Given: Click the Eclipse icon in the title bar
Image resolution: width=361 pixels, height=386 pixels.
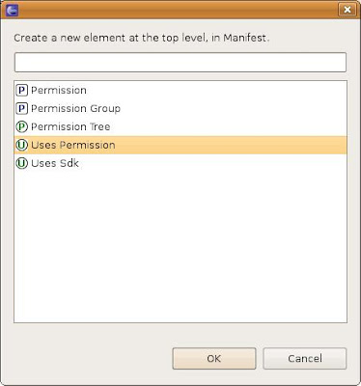Looking at the screenshot, I should pyautogui.click(x=12, y=10).
